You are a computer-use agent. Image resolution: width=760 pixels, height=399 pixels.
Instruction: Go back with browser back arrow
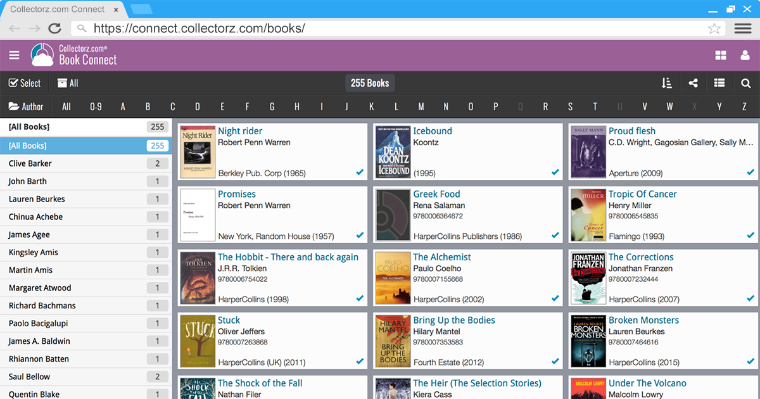point(15,28)
